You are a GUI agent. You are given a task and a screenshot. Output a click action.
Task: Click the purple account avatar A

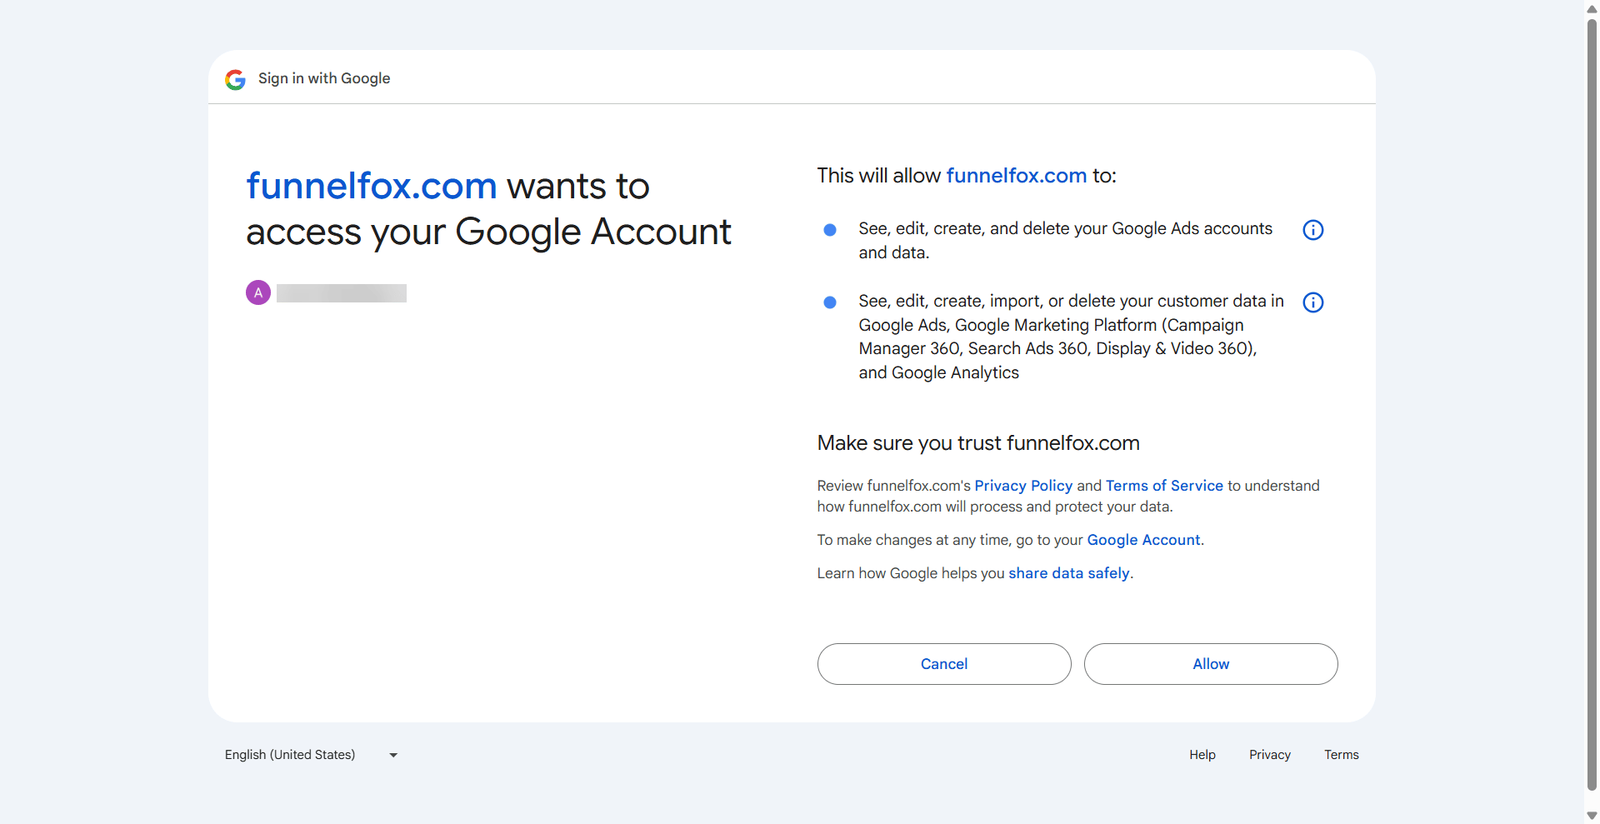coord(258,292)
